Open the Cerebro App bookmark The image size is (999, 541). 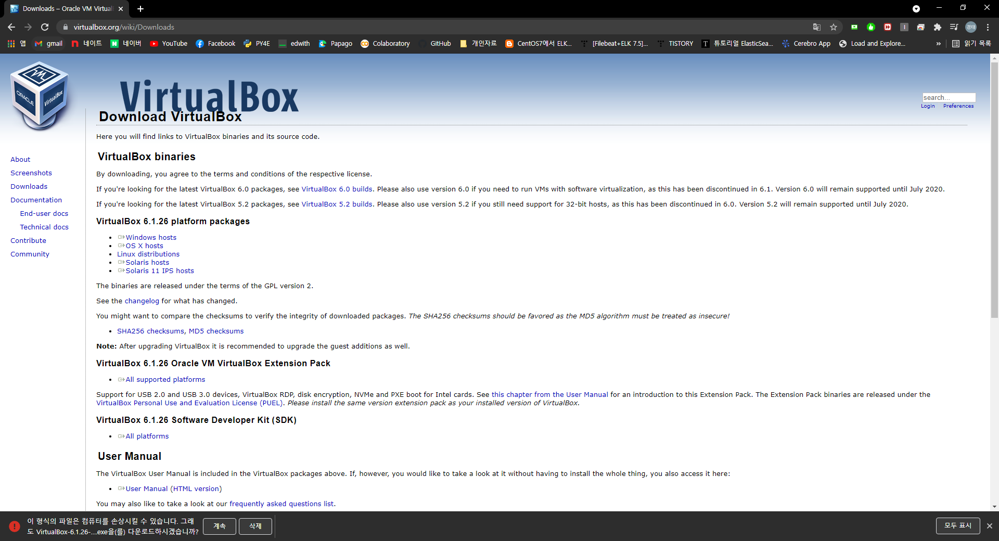click(806, 44)
